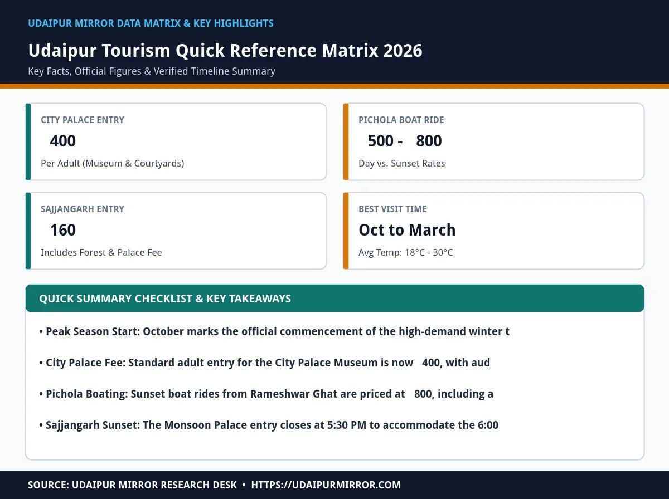669x499 pixels.
Task: Click 'Day vs. Sunset Rates' caption
Action: click(402, 163)
